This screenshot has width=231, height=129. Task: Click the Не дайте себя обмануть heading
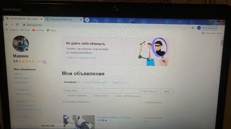tap(86, 44)
